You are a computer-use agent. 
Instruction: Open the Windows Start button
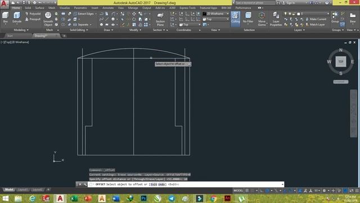tap(6, 198)
